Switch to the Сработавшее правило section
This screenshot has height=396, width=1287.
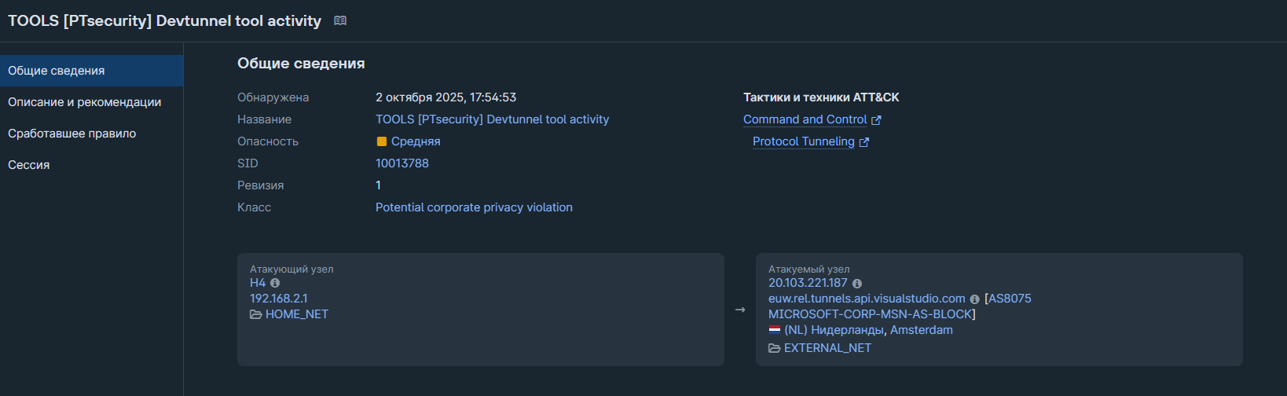point(72,134)
